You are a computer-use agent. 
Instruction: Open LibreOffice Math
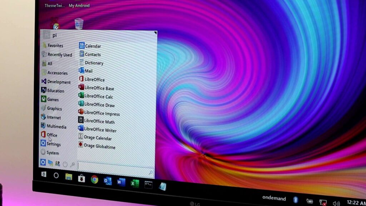click(x=97, y=121)
